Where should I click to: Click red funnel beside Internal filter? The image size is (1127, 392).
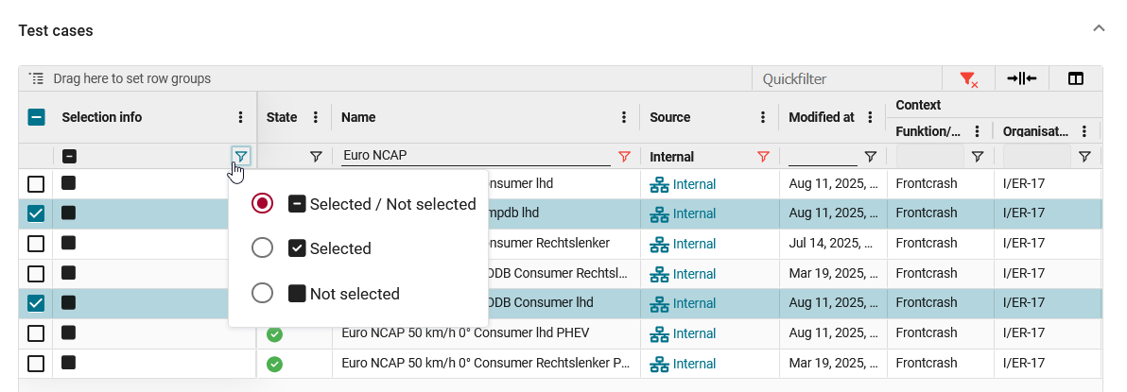pyautogui.click(x=763, y=156)
